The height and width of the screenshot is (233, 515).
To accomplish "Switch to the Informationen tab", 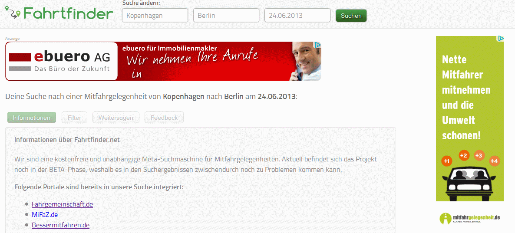I will pyautogui.click(x=32, y=118).
